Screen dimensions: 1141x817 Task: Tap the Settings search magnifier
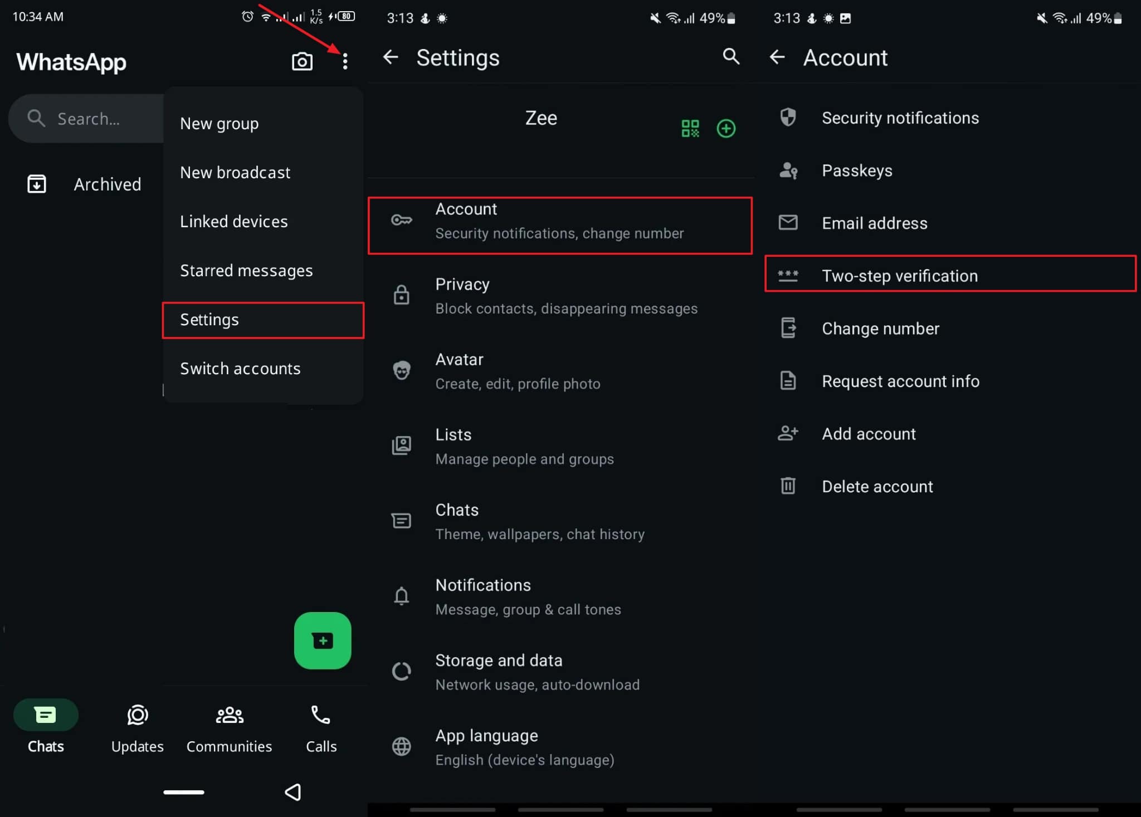pyautogui.click(x=730, y=56)
